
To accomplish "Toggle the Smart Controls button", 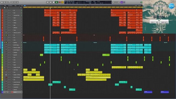I will coord(12,2).
